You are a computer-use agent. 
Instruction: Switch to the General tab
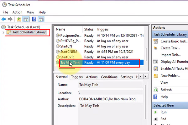click(x=62, y=77)
